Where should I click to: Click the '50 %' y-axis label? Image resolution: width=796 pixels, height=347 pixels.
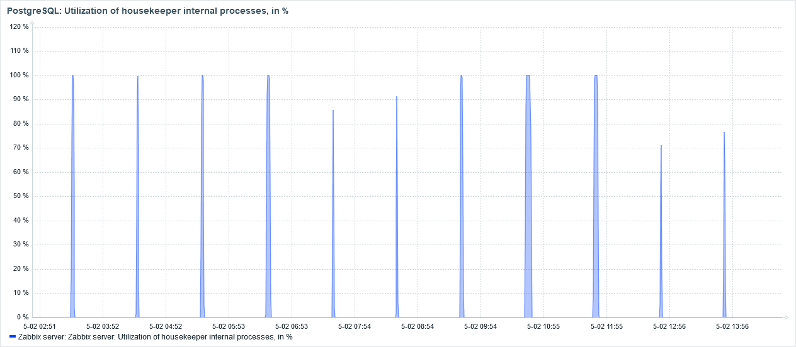tap(21, 196)
